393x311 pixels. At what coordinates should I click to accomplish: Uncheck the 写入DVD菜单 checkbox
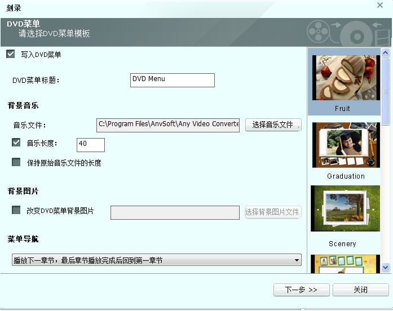click(10, 54)
